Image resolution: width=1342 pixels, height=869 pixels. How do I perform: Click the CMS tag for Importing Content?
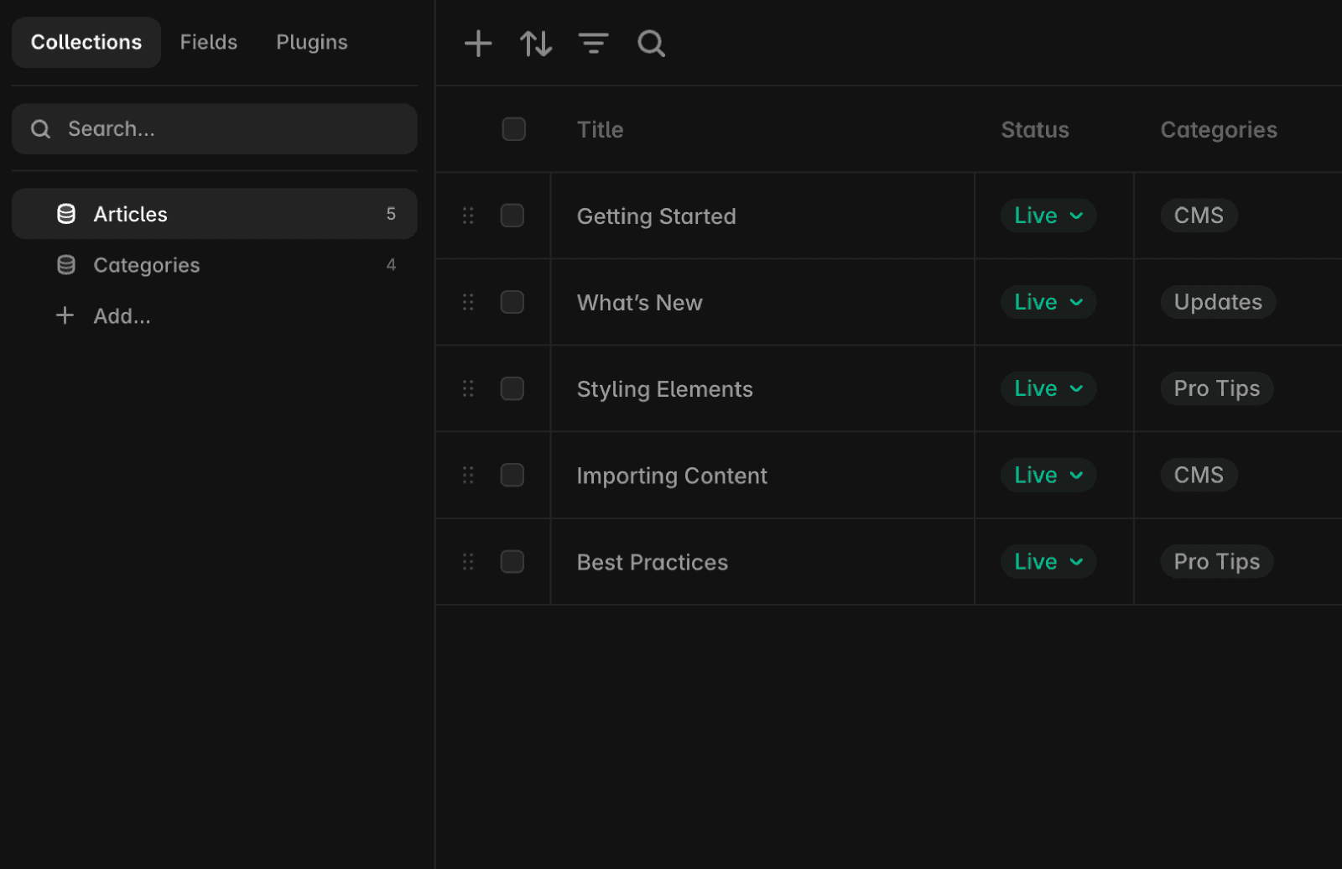click(x=1199, y=475)
